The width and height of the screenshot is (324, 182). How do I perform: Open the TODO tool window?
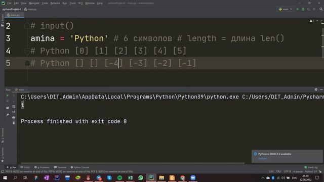(x=25, y=167)
